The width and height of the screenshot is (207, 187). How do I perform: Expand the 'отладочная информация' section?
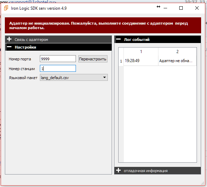[157, 171]
